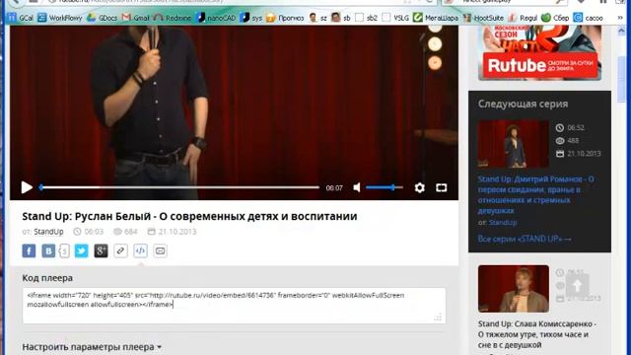Image resolution: width=631 pixels, height=355 pixels.
Task: Open the Regul bookmark
Action: (523, 18)
